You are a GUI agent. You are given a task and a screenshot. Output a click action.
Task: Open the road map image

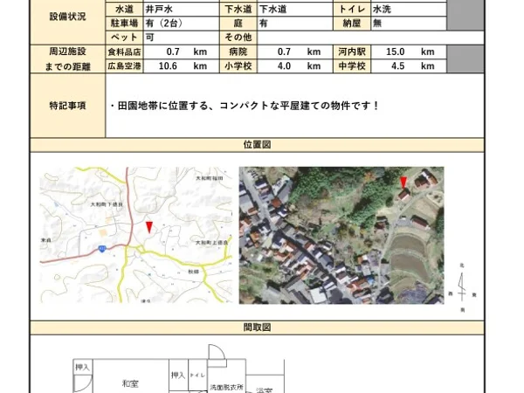click(x=136, y=235)
